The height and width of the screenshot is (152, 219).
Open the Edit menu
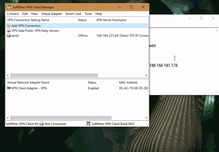(x=25, y=14)
